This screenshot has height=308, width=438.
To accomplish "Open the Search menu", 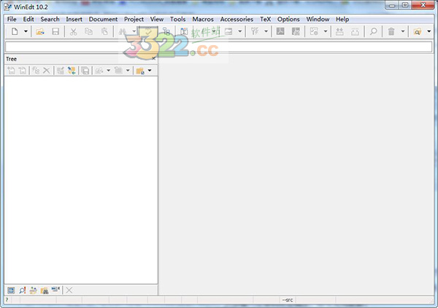I will (50, 19).
